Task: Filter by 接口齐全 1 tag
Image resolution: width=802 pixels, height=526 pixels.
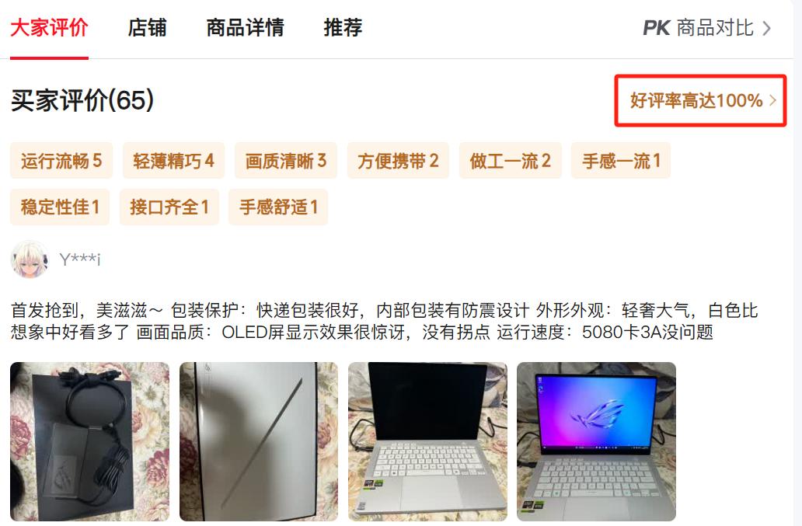Action: [x=169, y=207]
